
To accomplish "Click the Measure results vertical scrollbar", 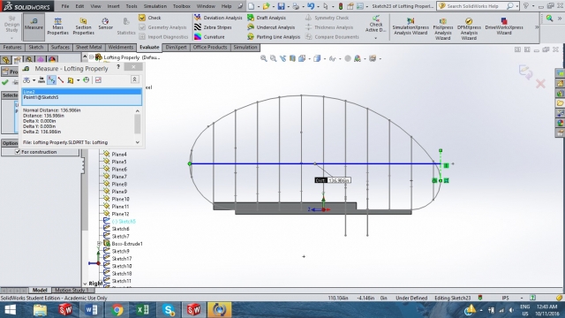I will (138, 125).
